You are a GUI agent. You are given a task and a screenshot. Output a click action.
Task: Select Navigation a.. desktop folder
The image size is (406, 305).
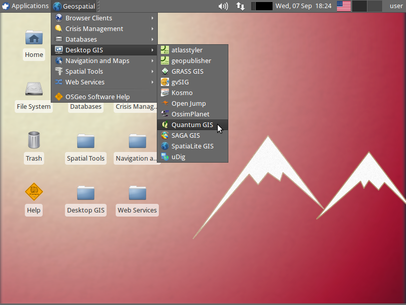pyautogui.click(x=138, y=141)
